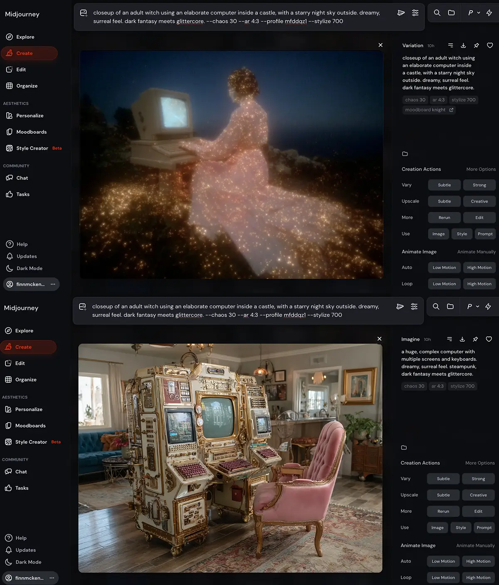Open the finnmcken account ellipsis menu
The height and width of the screenshot is (585, 499).
[x=53, y=284]
